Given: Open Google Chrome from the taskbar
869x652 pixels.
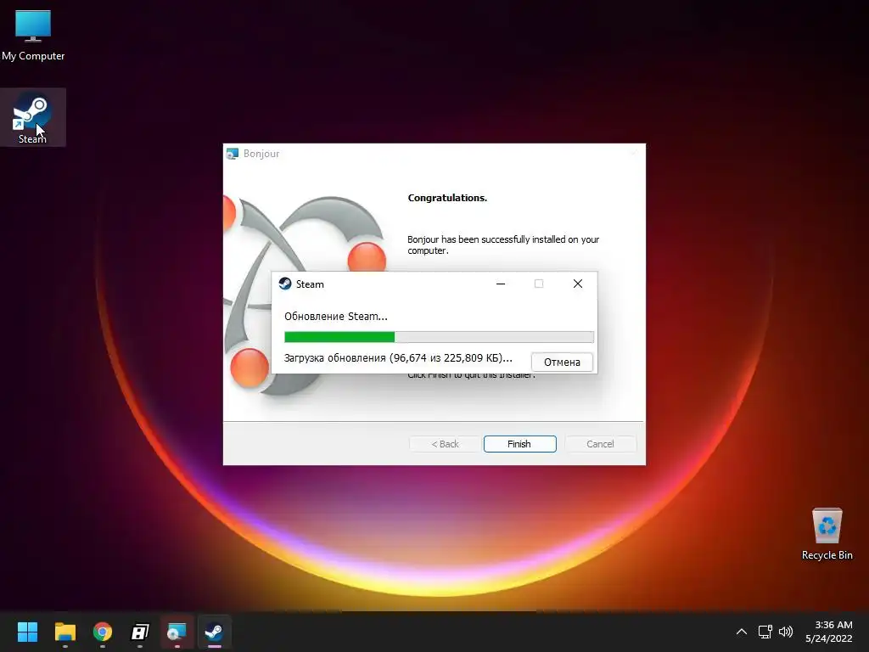Looking at the screenshot, I should [x=103, y=632].
